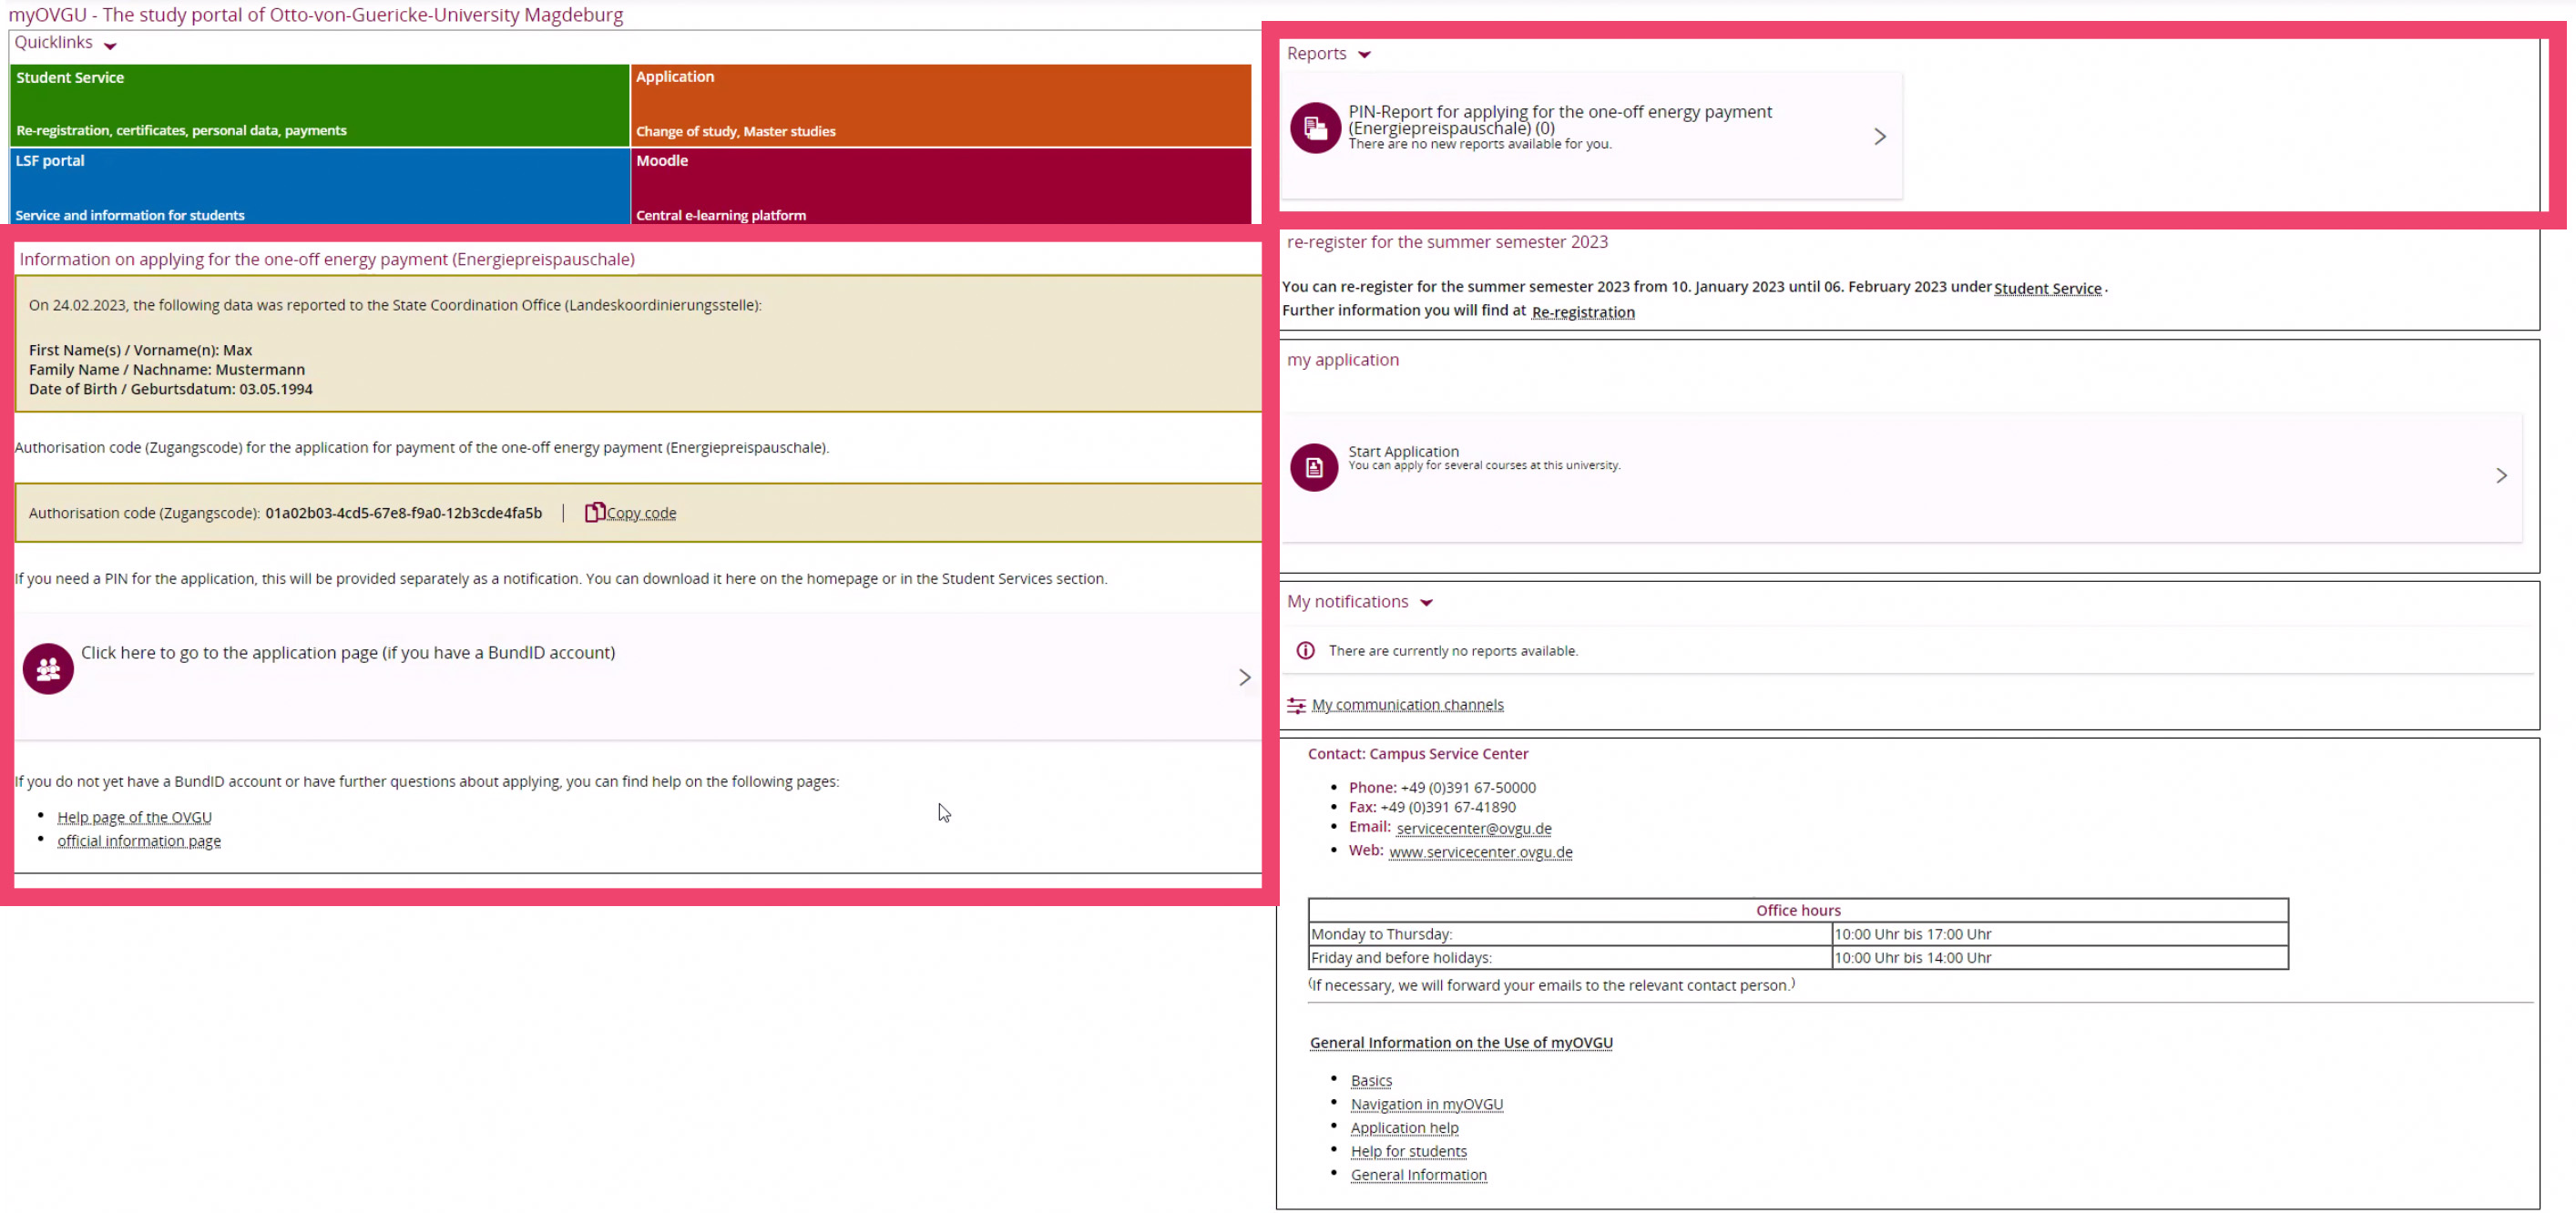Open the LSF portal quicklink tile
This screenshot has width=2576, height=1213.
319,186
